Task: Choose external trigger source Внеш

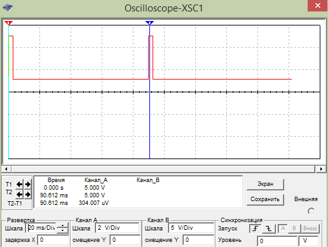Action: pos(310,229)
